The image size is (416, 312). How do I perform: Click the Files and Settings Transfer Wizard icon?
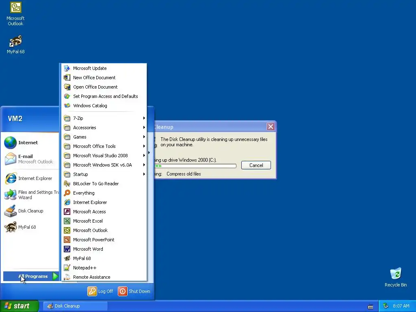[x=10, y=195]
